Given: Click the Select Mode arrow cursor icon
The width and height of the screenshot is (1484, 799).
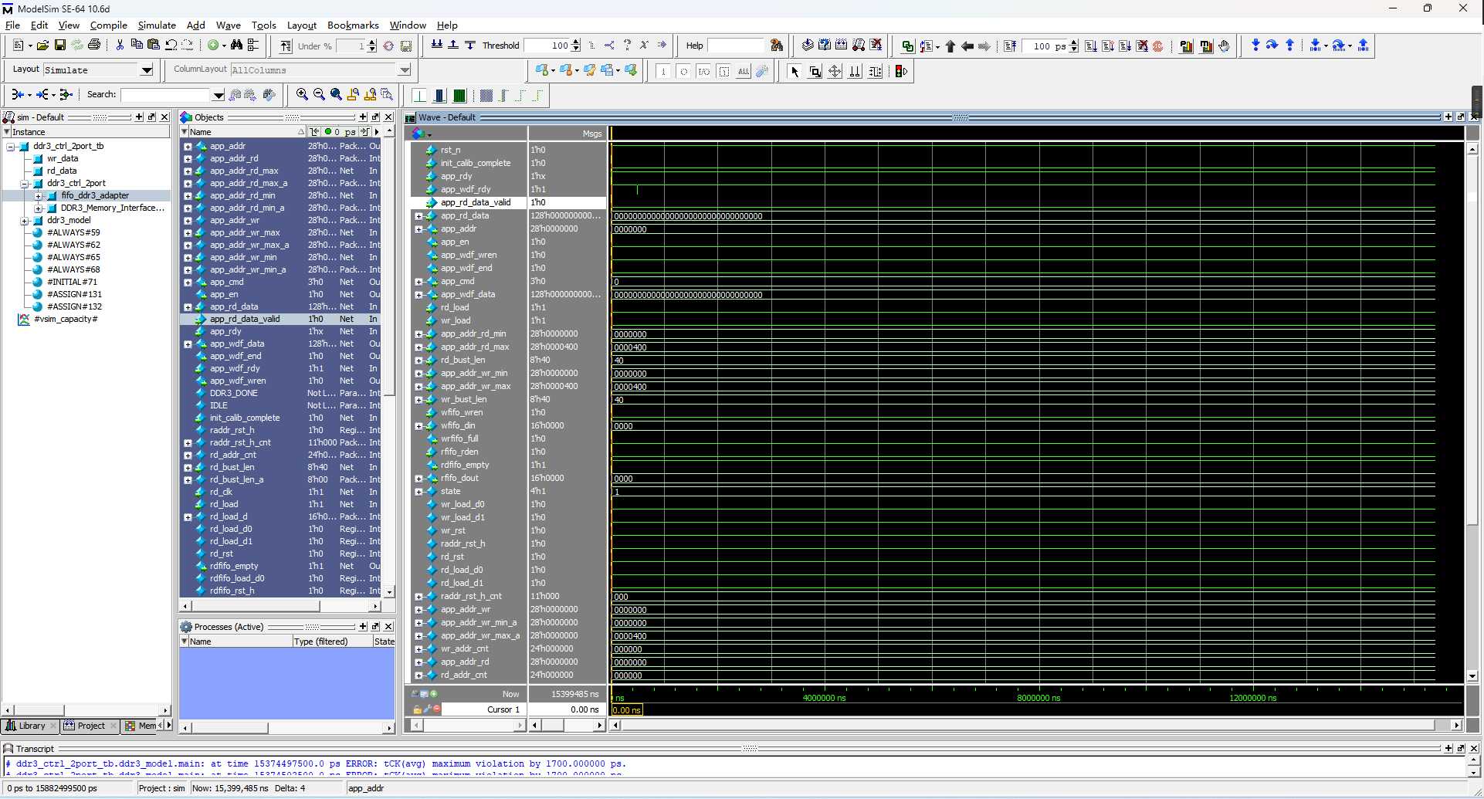Looking at the screenshot, I should 795,72.
